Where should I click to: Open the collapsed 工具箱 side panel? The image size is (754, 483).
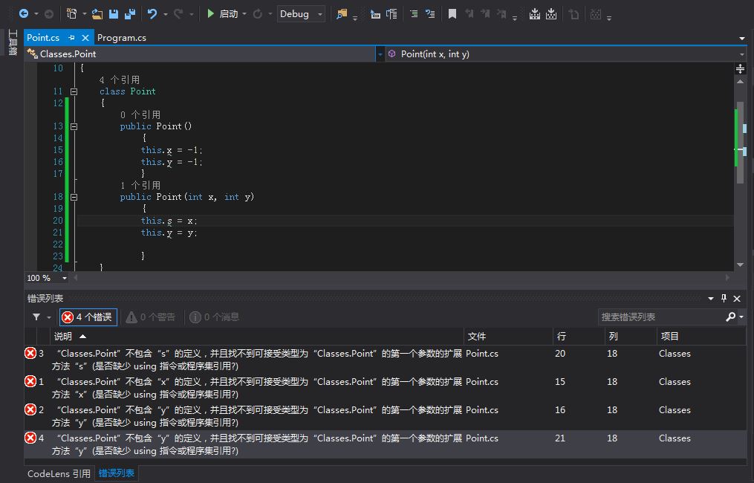(13, 42)
